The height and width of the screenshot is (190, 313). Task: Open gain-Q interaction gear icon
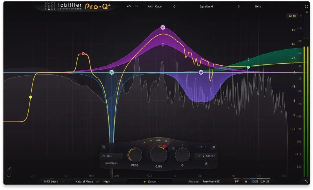[x=173, y=148]
